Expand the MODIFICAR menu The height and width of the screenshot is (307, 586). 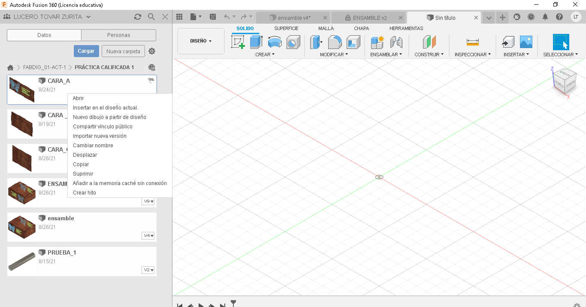[x=334, y=55]
